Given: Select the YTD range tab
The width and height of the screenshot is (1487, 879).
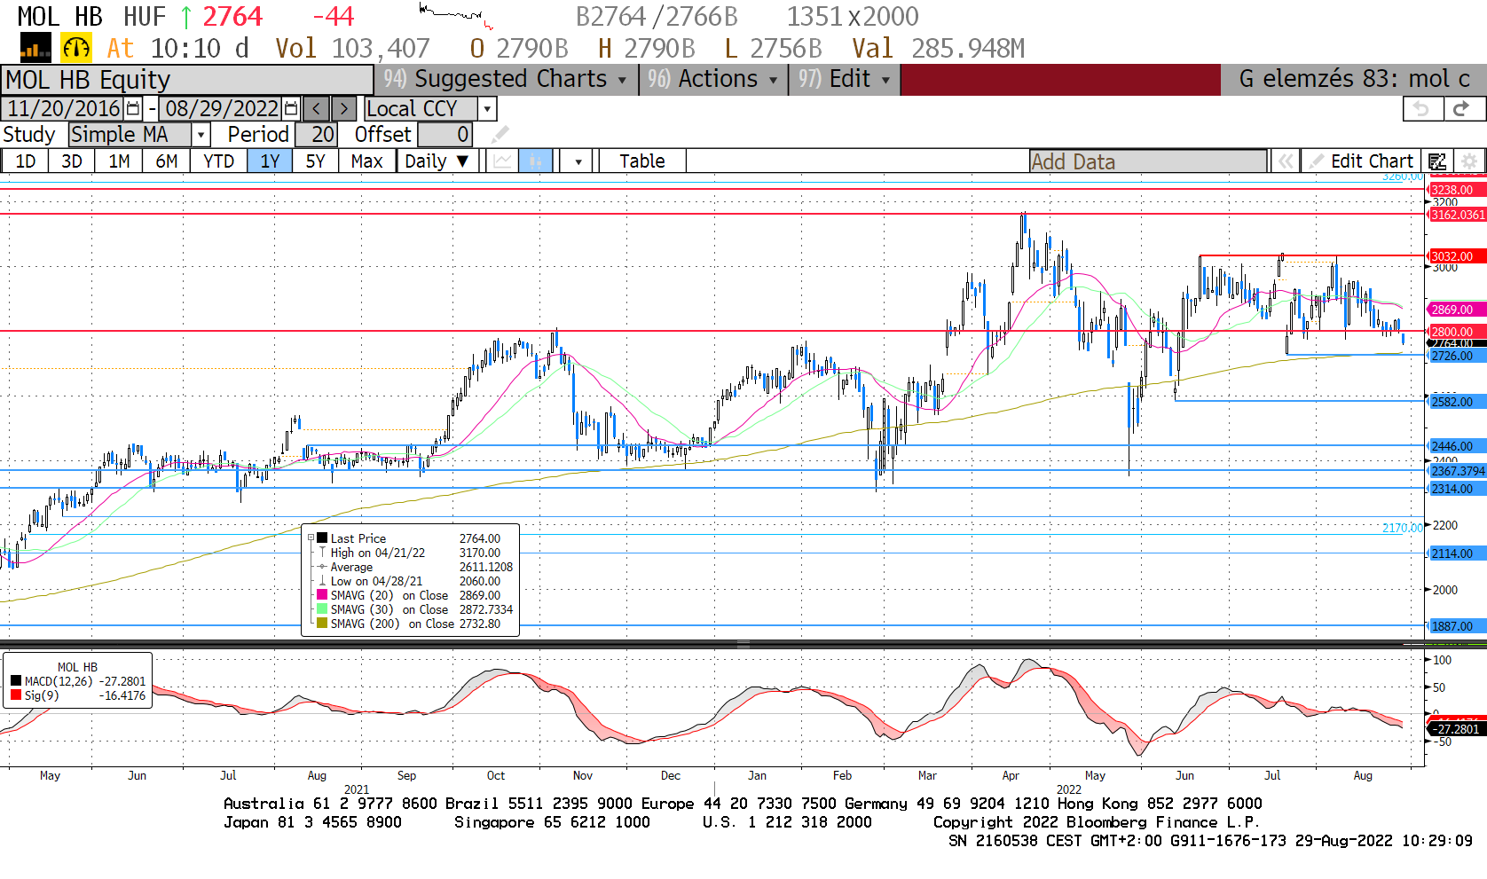Looking at the screenshot, I should pos(218,161).
